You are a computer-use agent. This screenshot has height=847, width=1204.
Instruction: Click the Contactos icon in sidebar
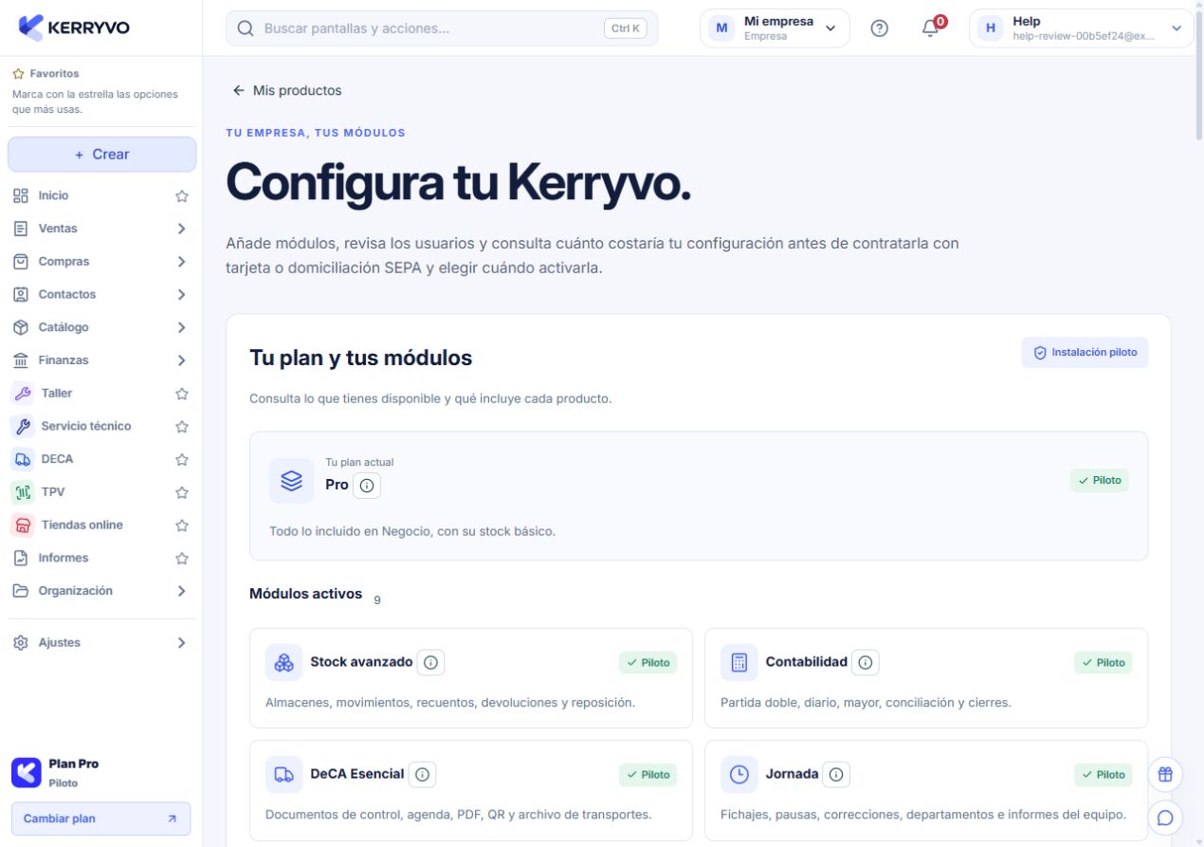(21, 295)
